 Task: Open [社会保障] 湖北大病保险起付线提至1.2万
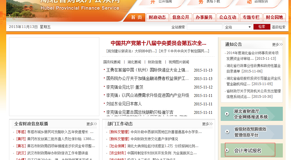point(154,146)
